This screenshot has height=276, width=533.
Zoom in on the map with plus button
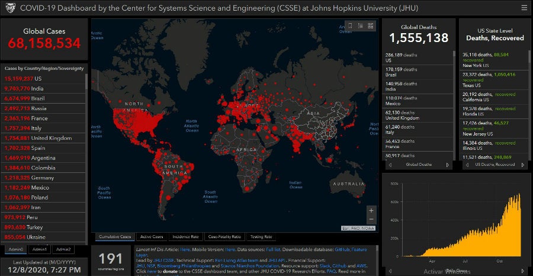click(371, 210)
